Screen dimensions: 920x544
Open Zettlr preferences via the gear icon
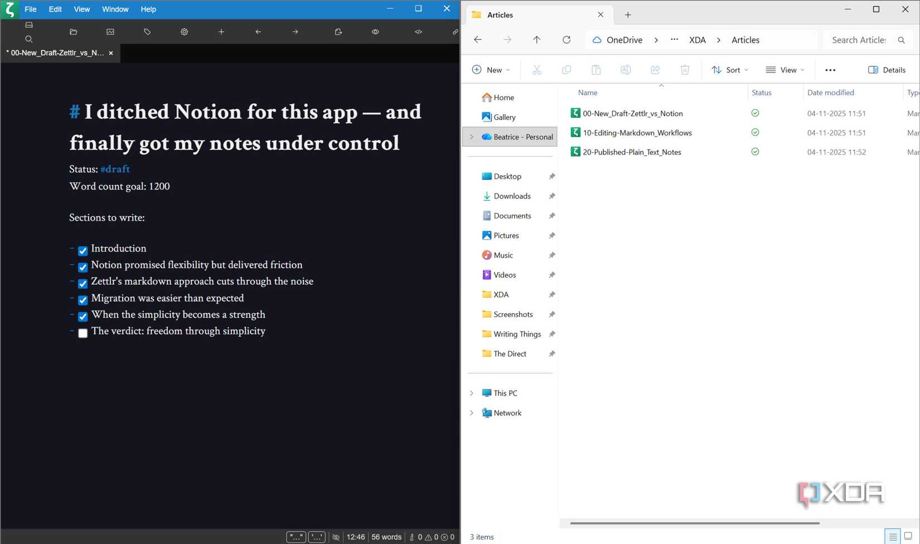(x=184, y=32)
